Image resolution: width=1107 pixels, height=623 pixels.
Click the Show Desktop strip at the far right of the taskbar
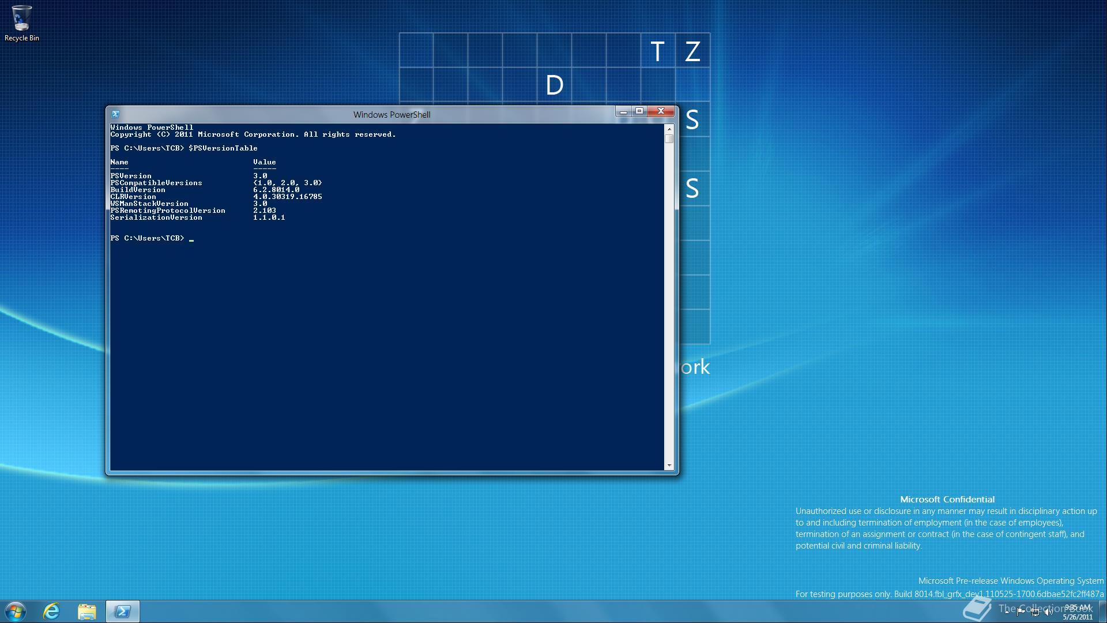click(1102, 611)
